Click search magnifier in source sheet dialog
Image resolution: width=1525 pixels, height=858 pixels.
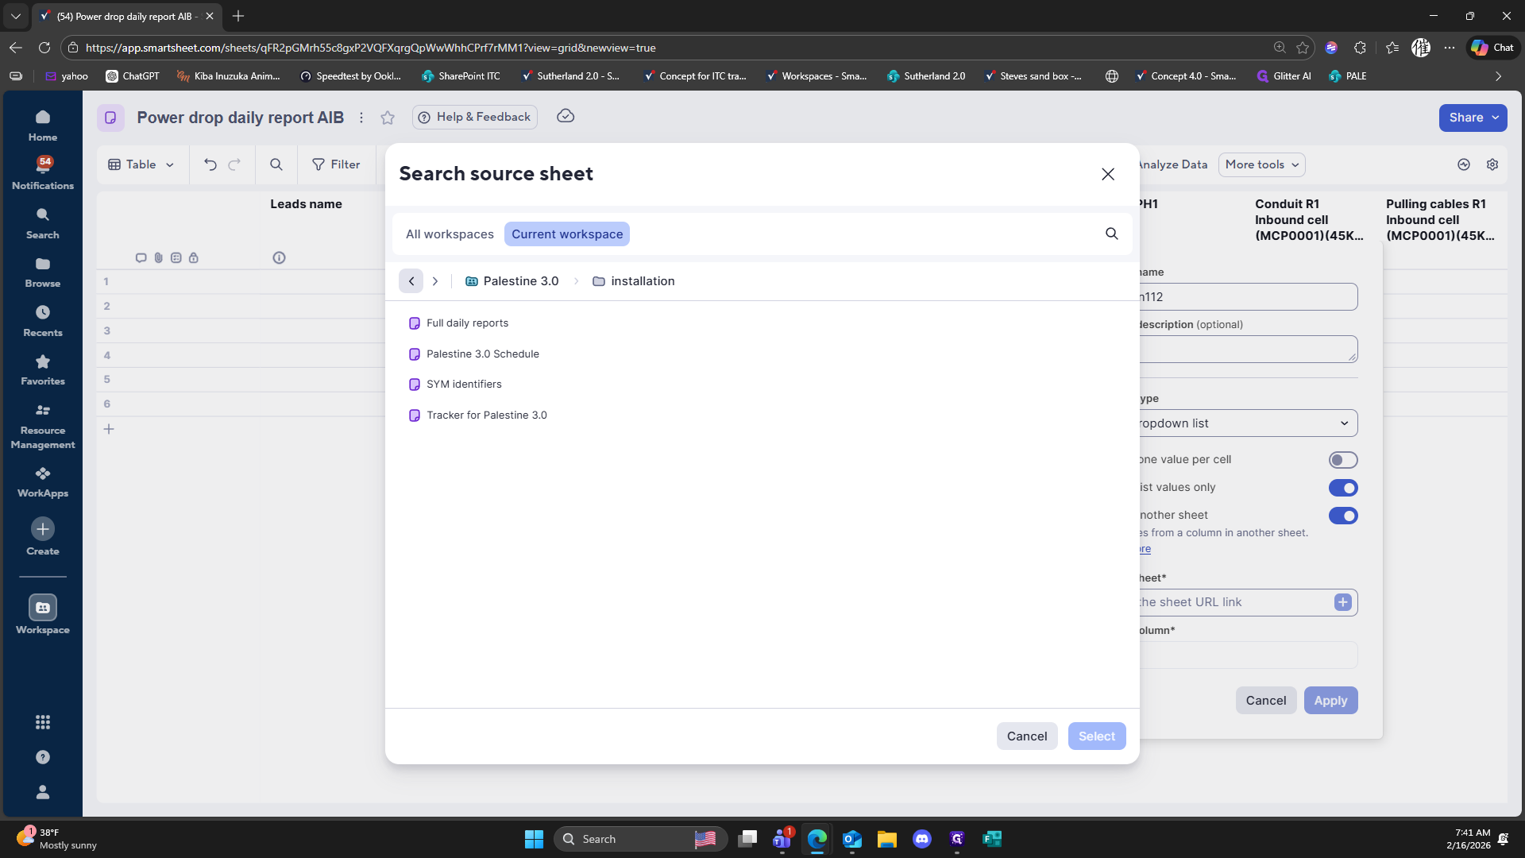(1111, 234)
